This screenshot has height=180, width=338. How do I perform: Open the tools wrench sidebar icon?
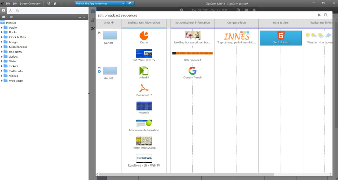pyautogui.click(x=93, y=28)
